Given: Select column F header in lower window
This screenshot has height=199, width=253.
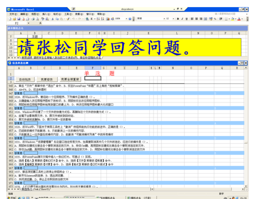Looking at the screenshot, I should 93,68.
